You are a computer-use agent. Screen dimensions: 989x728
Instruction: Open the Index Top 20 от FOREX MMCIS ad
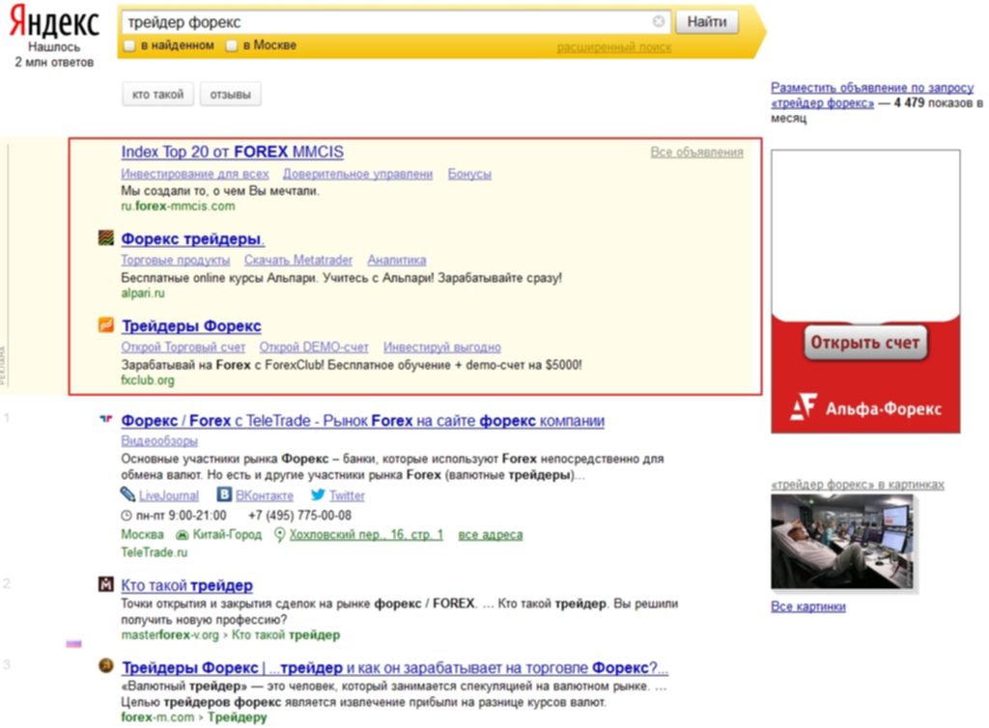[232, 152]
